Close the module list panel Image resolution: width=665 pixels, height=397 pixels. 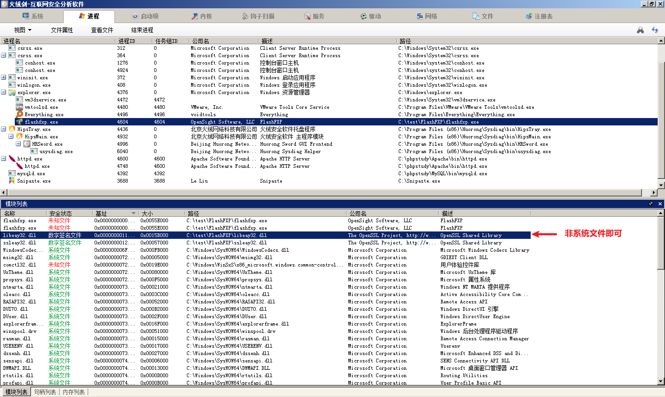point(660,204)
